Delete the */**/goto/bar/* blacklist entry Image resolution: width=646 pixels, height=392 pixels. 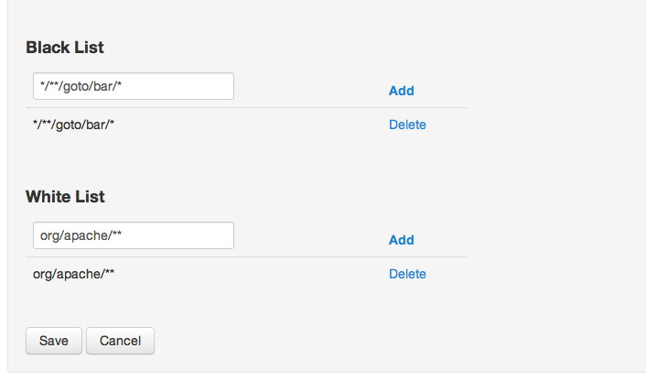point(407,125)
